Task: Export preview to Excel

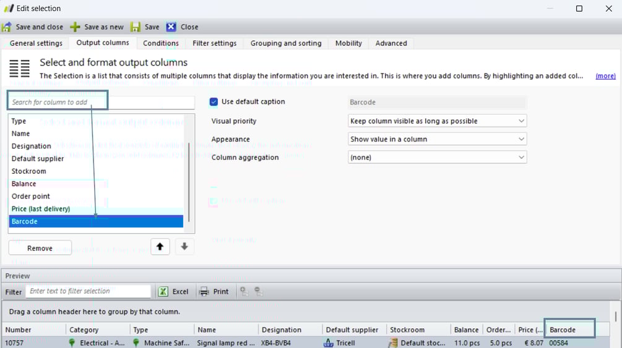Action: 173,292
